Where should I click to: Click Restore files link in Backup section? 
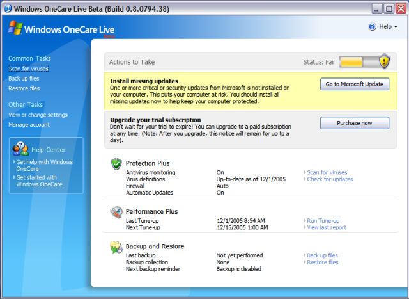click(322, 262)
